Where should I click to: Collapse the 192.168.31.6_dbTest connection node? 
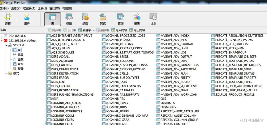2,40
